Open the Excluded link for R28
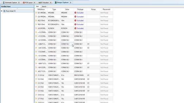The height and width of the screenshot is (103, 184). (80, 24)
